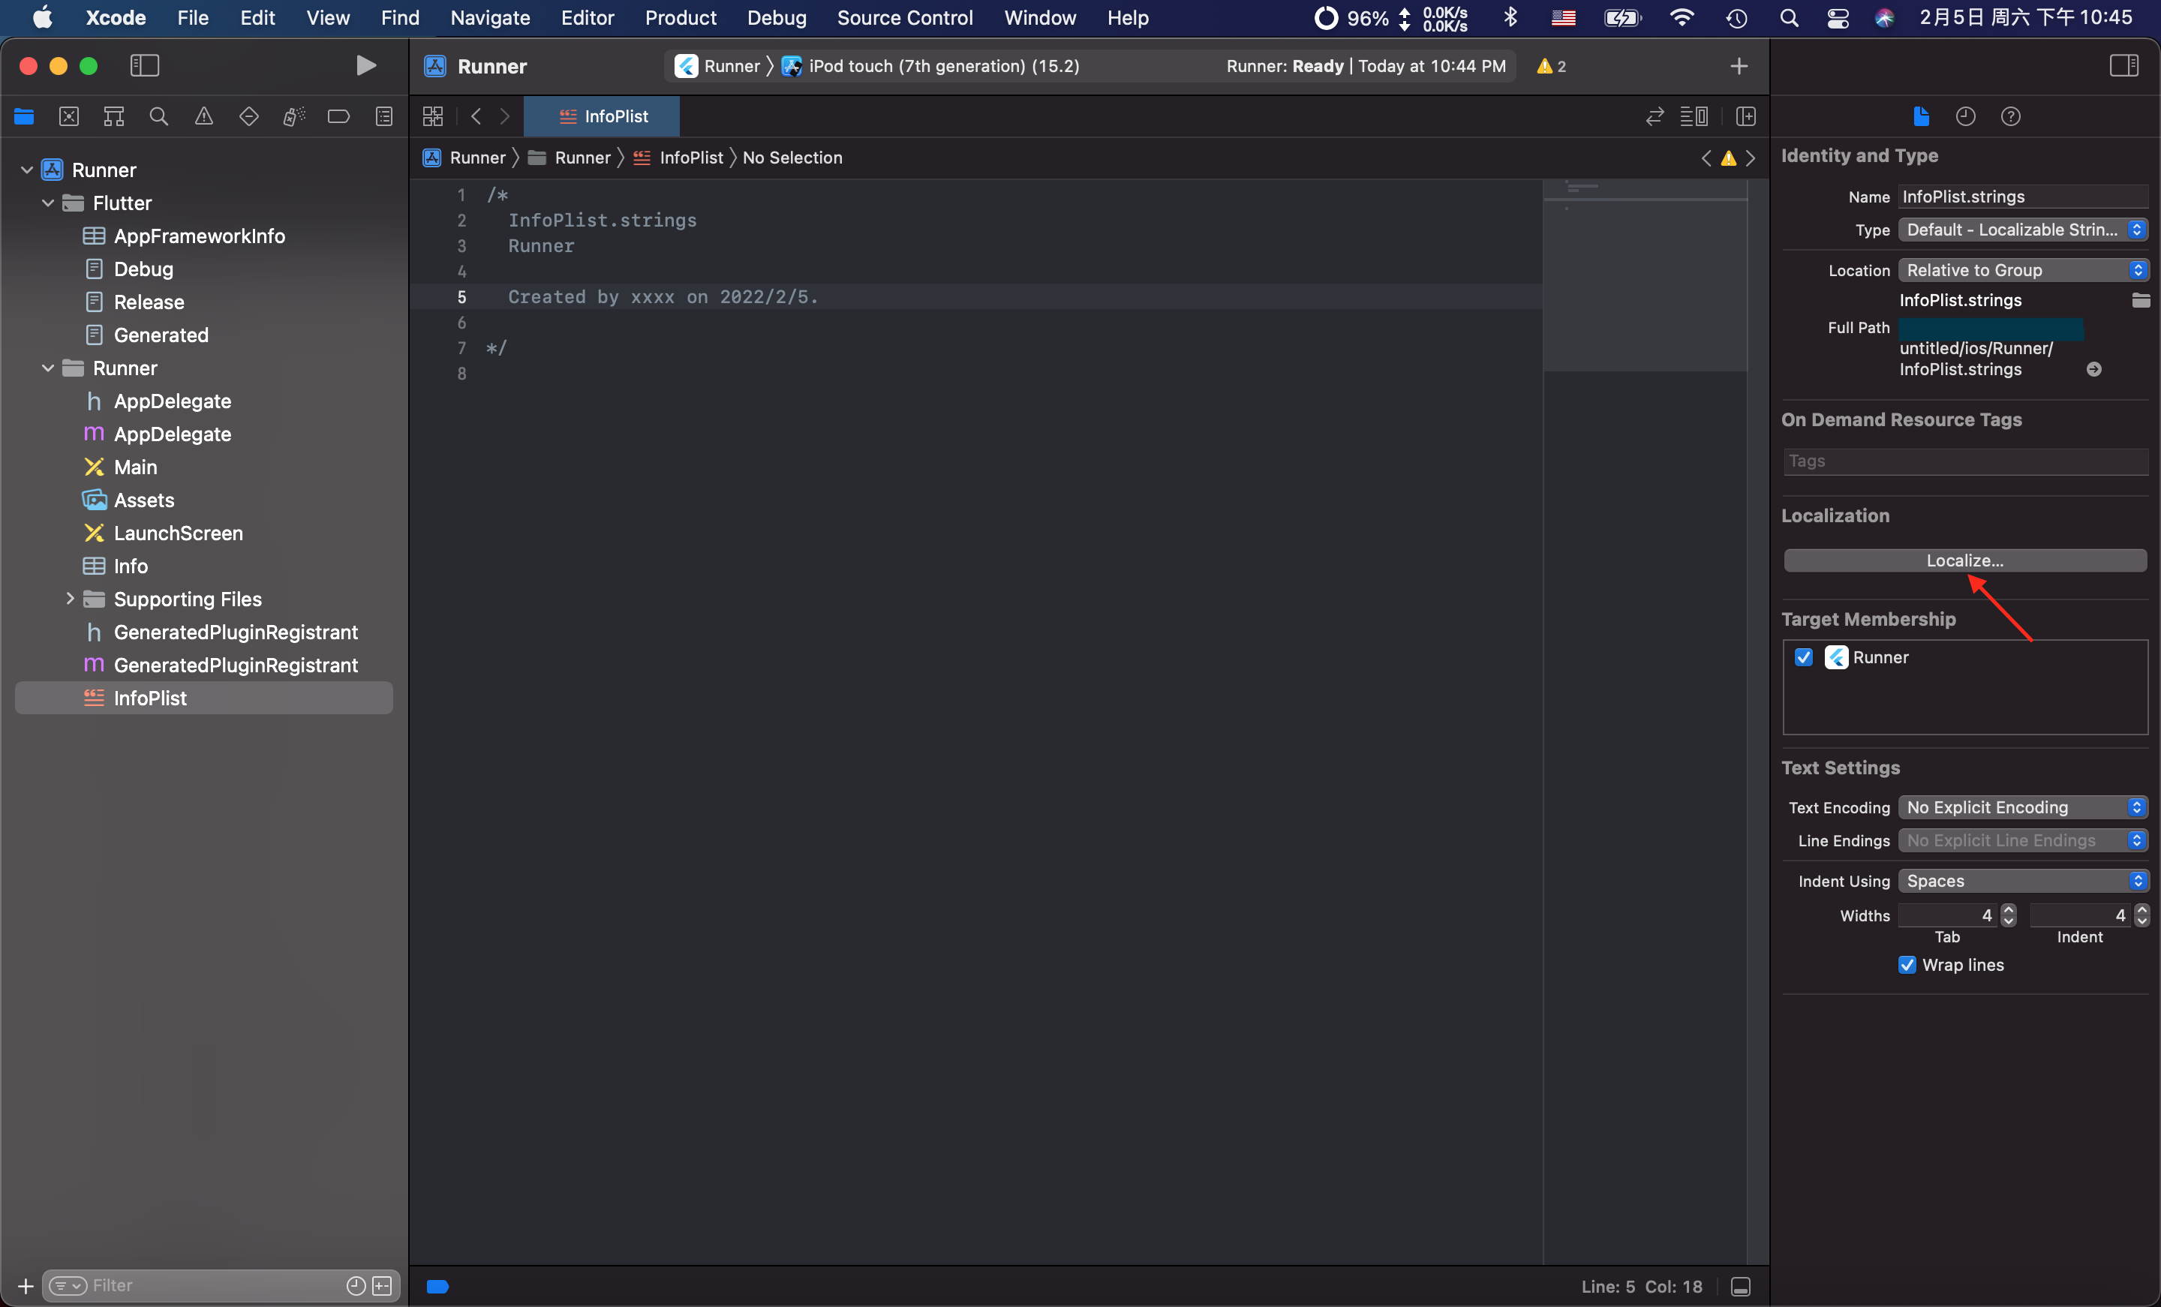2161x1307 pixels.
Task: Collapse the Runner folder group
Action: click(x=48, y=368)
